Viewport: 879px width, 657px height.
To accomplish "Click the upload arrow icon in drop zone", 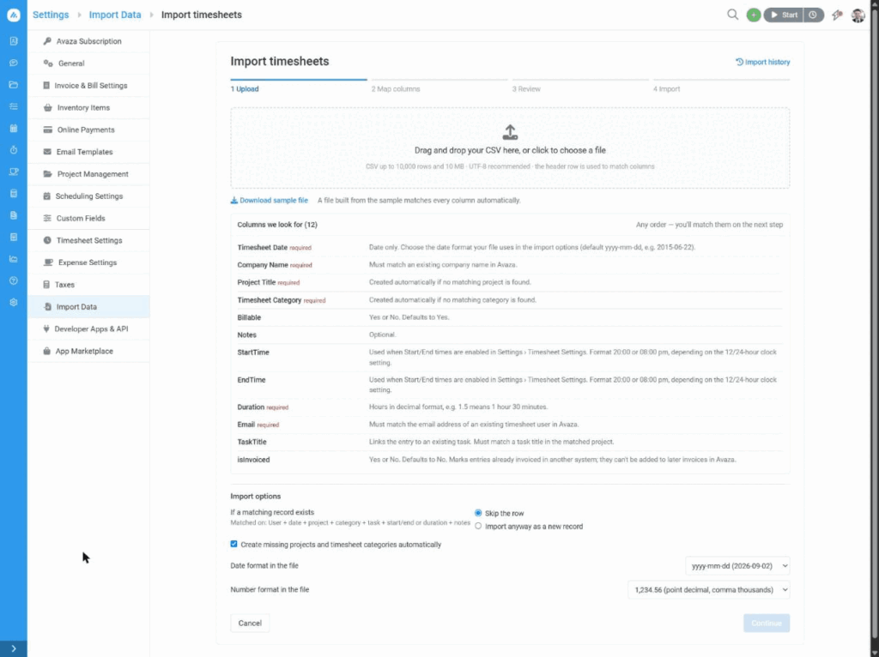I will 510,132.
